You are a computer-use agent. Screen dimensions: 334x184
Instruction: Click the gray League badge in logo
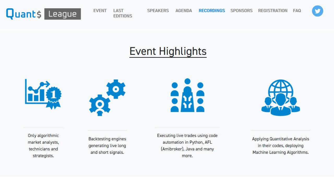[63, 14]
